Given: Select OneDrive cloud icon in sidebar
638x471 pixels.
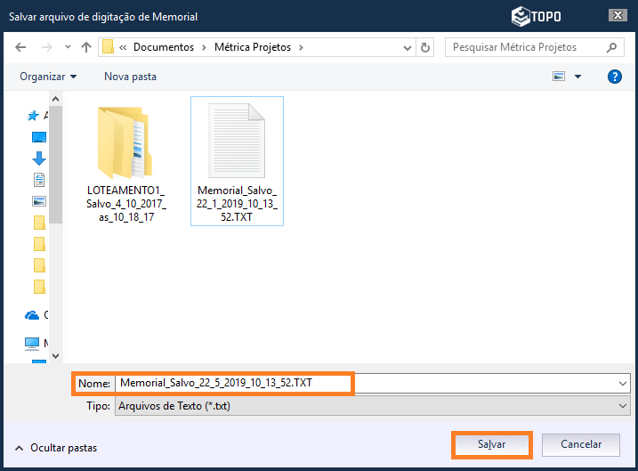Looking at the screenshot, I should point(33,315).
